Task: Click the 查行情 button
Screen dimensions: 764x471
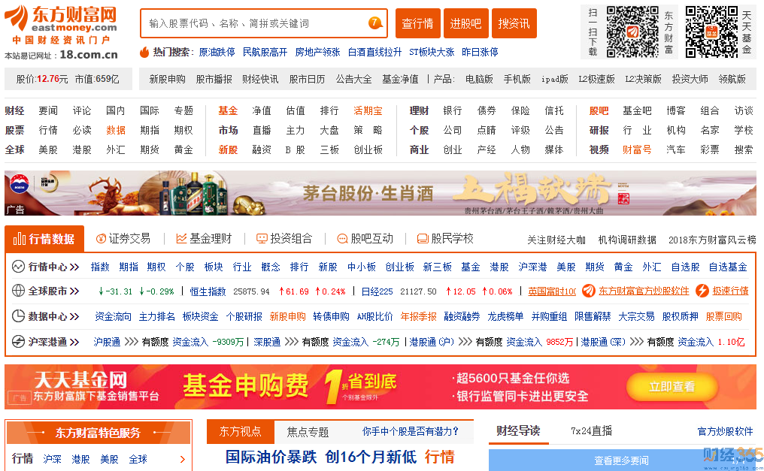Action: (x=417, y=23)
